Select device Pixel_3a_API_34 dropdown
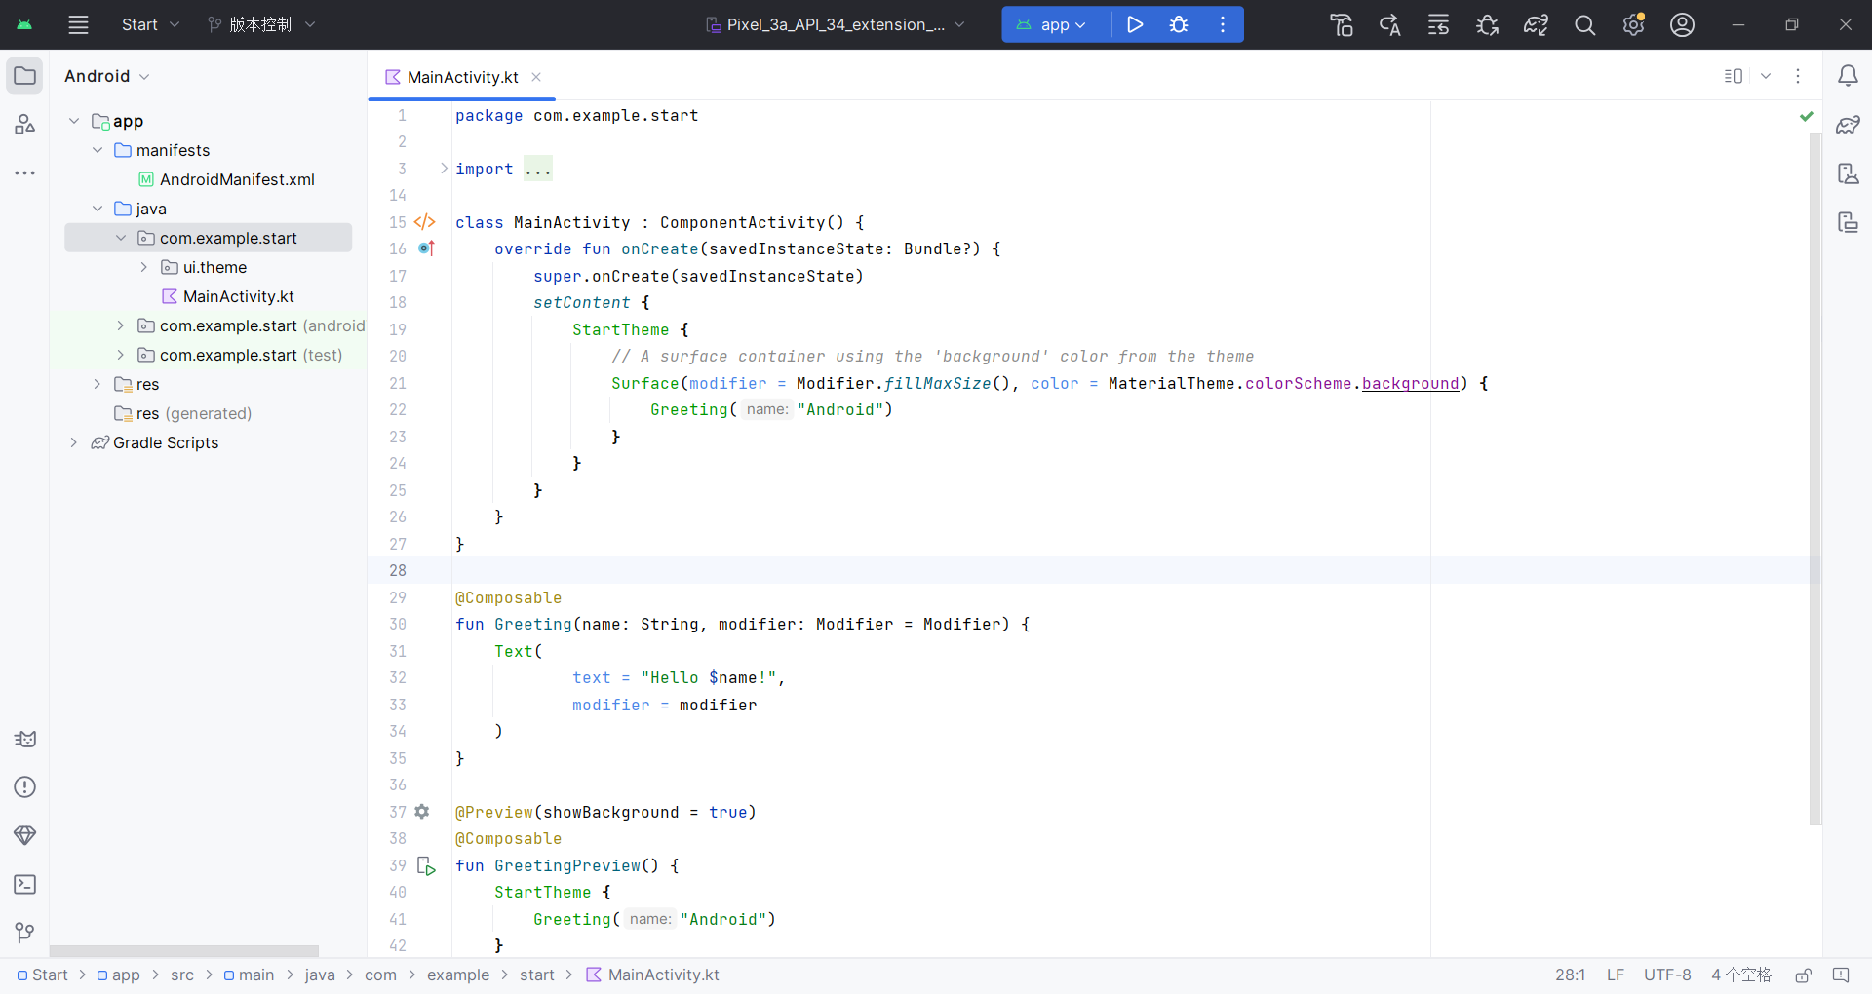The height and width of the screenshot is (994, 1872). tap(836, 25)
